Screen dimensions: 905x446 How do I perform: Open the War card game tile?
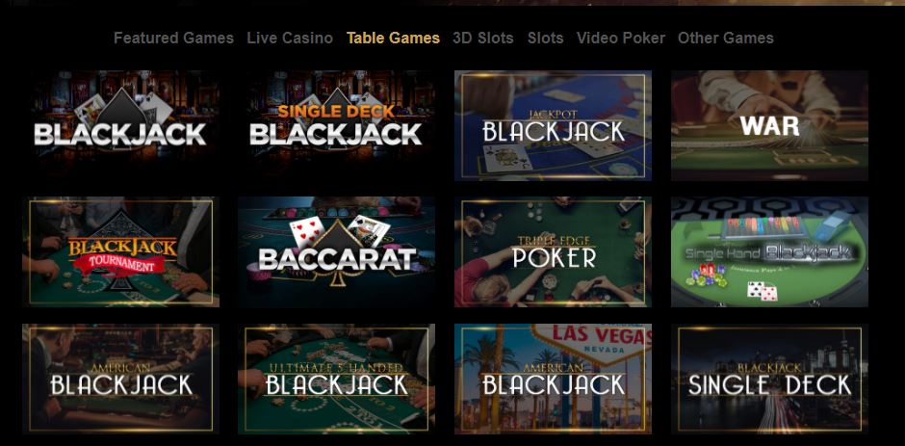[769, 125]
